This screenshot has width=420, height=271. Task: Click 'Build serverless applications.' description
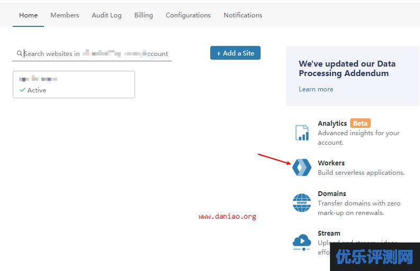(361, 173)
